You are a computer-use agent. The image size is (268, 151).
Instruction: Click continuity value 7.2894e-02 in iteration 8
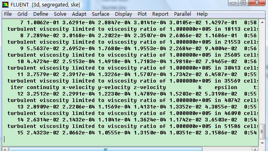tap(43, 36)
